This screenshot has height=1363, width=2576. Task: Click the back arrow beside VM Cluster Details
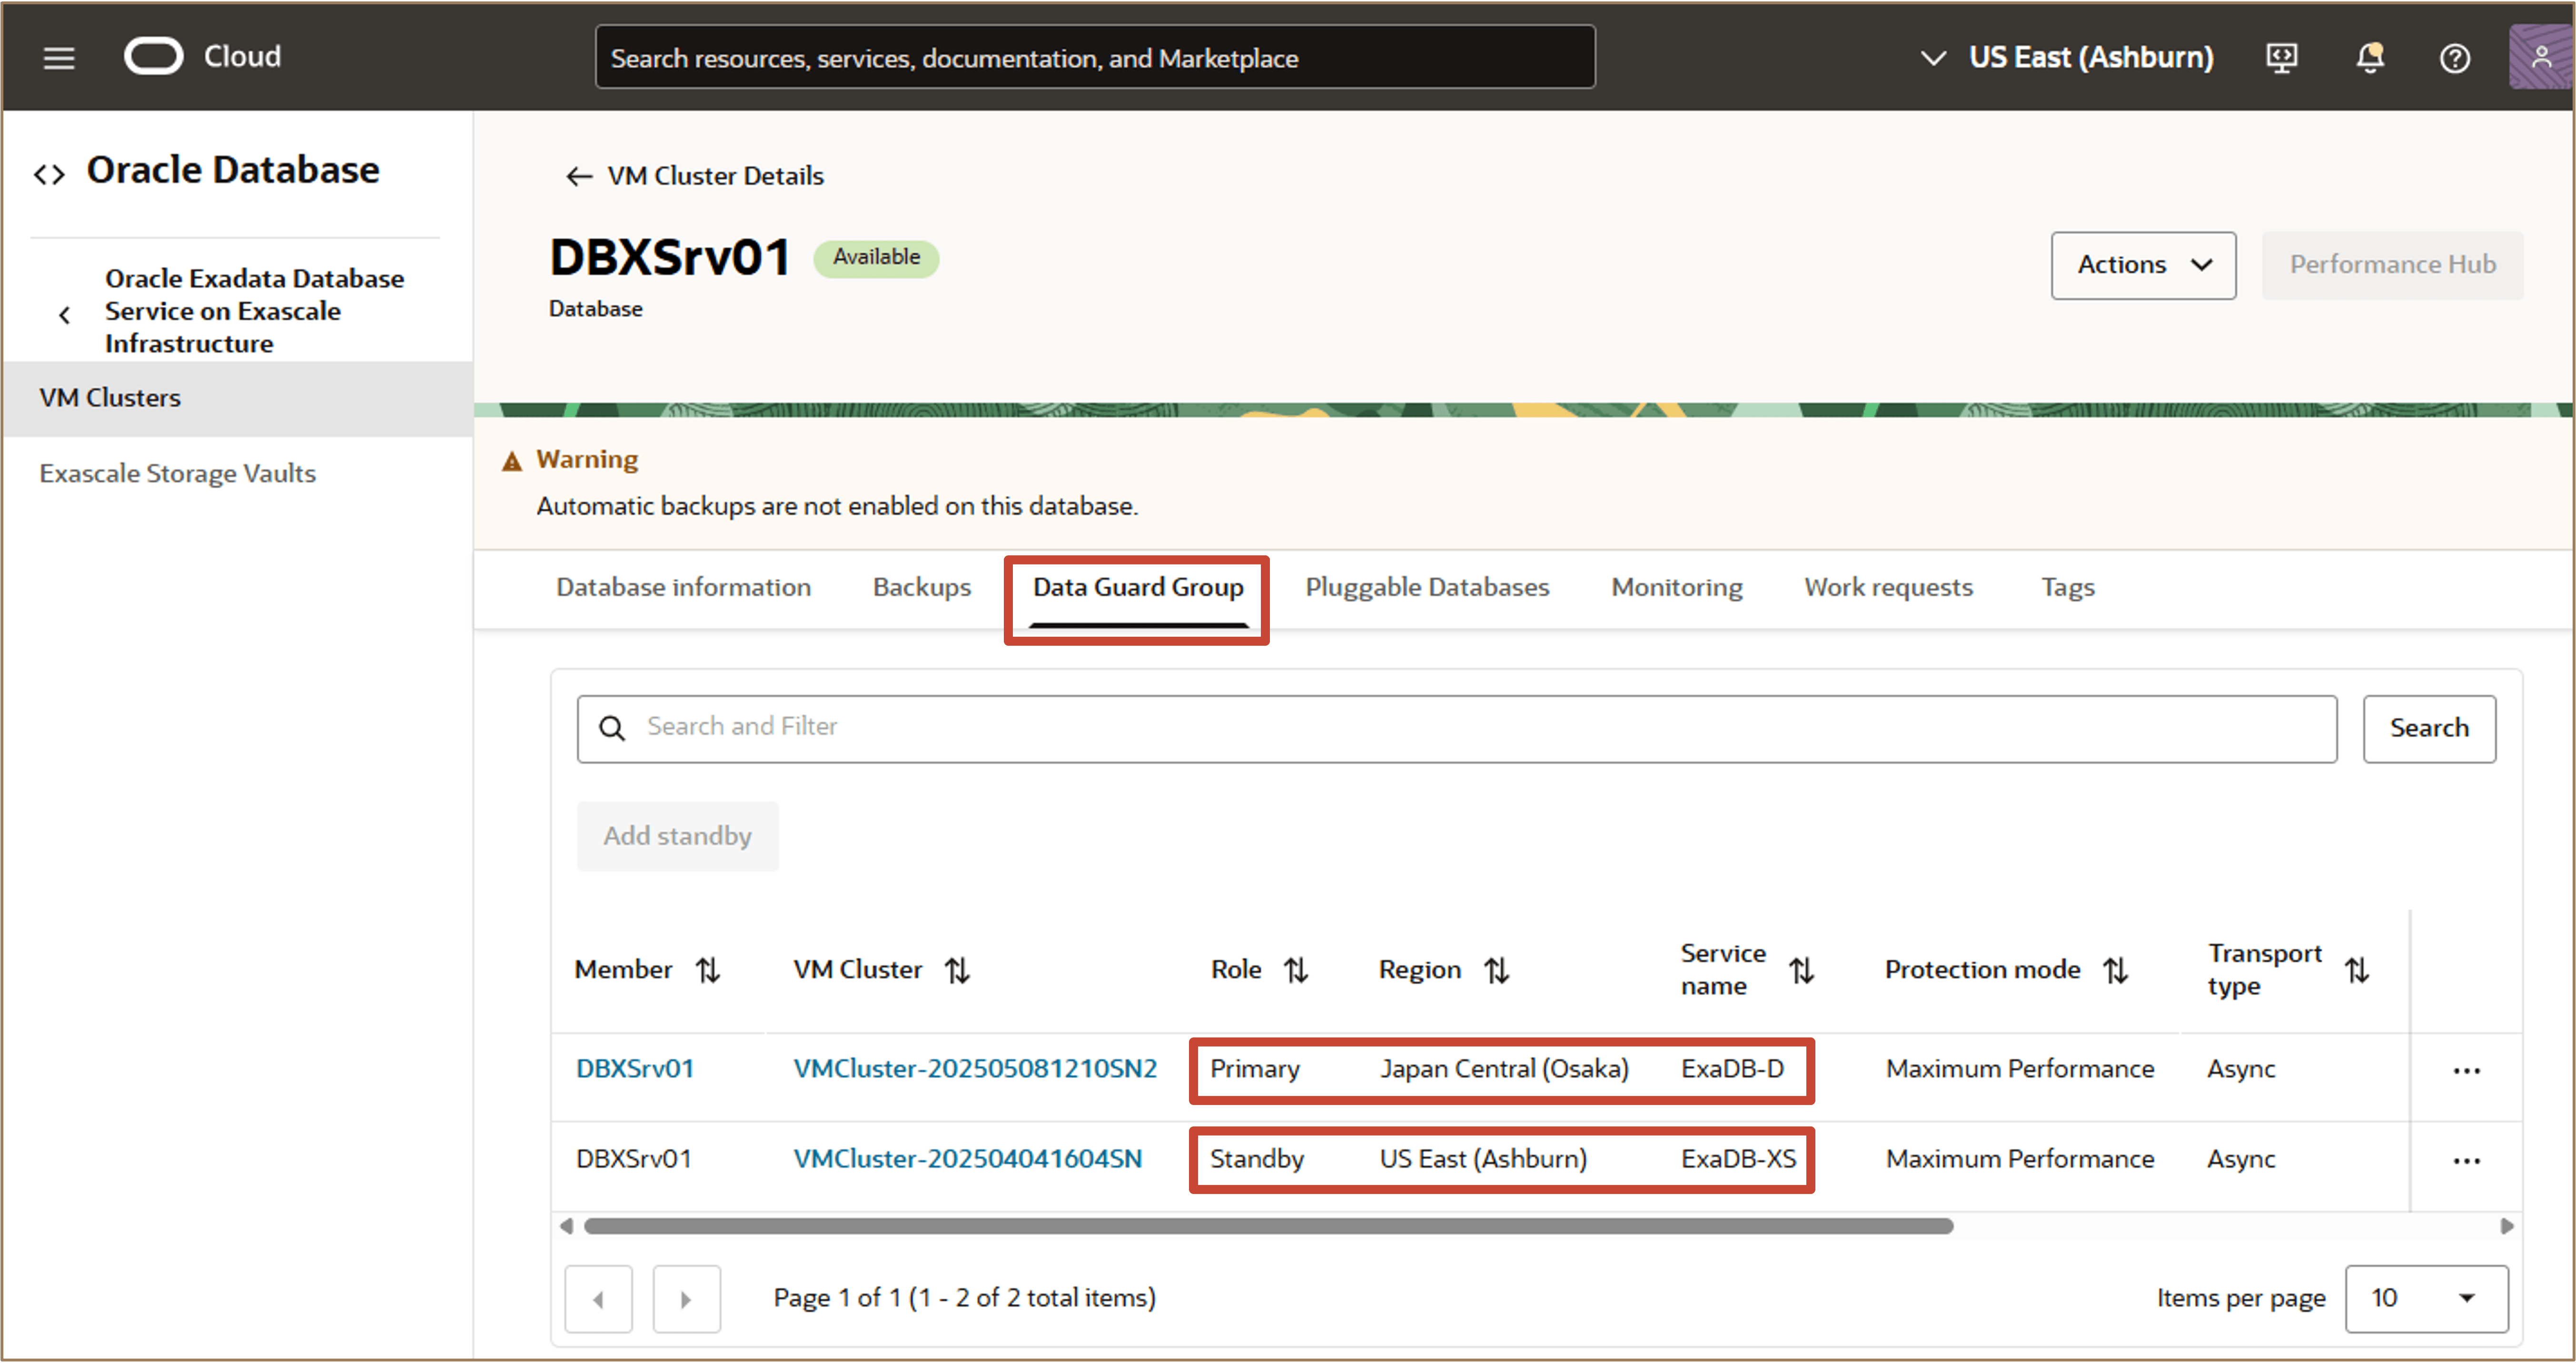click(x=578, y=175)
